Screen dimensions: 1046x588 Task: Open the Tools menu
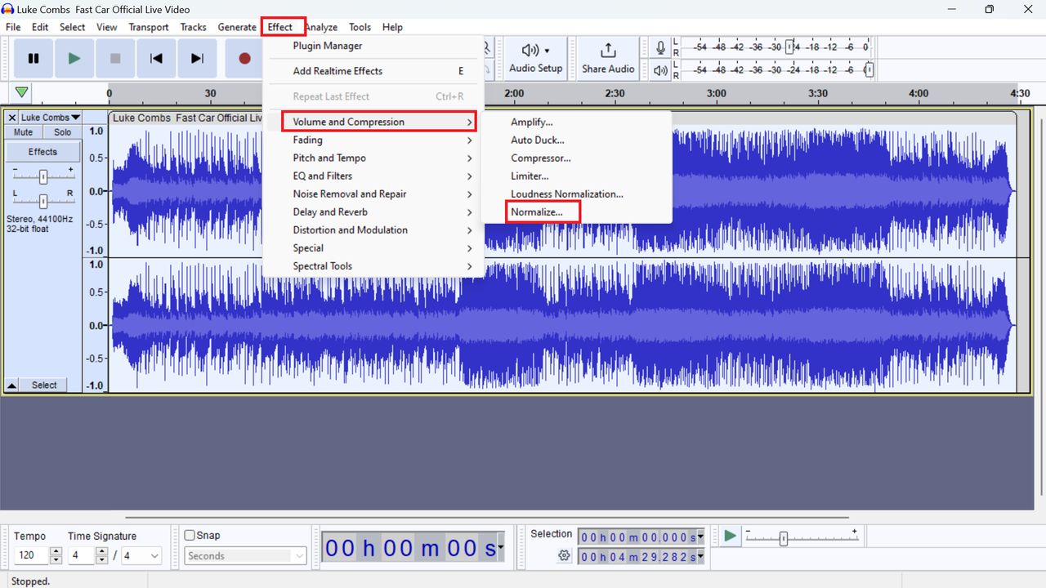point(360,27)
